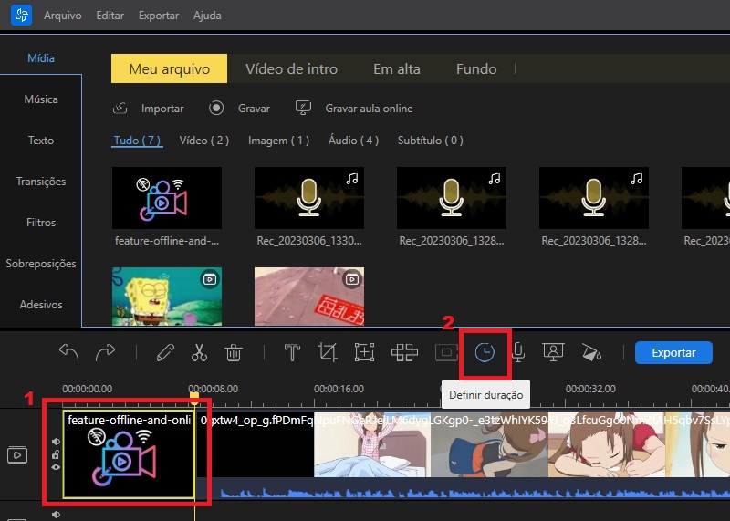The height and width of the screenshot is (521, 730).
Task: Select the pink pavement video thumbnail
Action: pos(309,297)
